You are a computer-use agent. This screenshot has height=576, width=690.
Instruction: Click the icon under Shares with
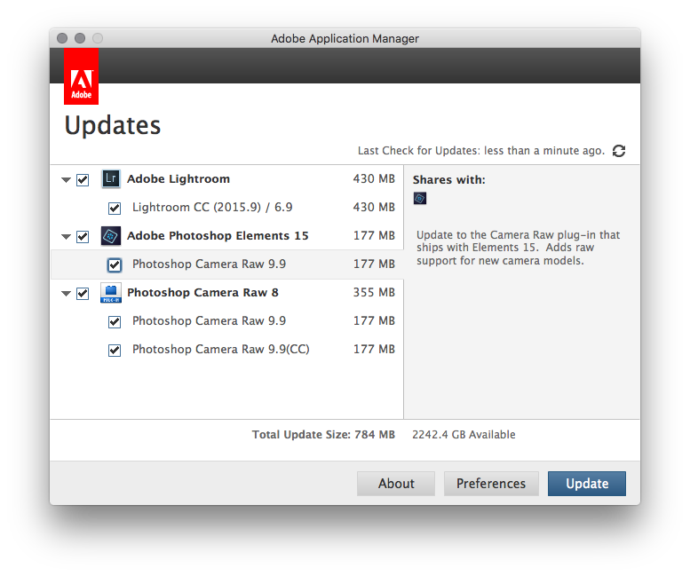point(420,199)
